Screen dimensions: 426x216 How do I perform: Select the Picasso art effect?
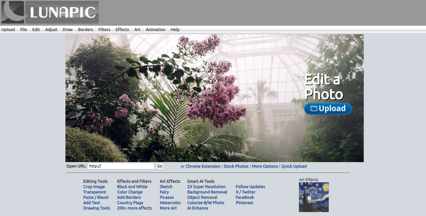[x=167, y=197]
